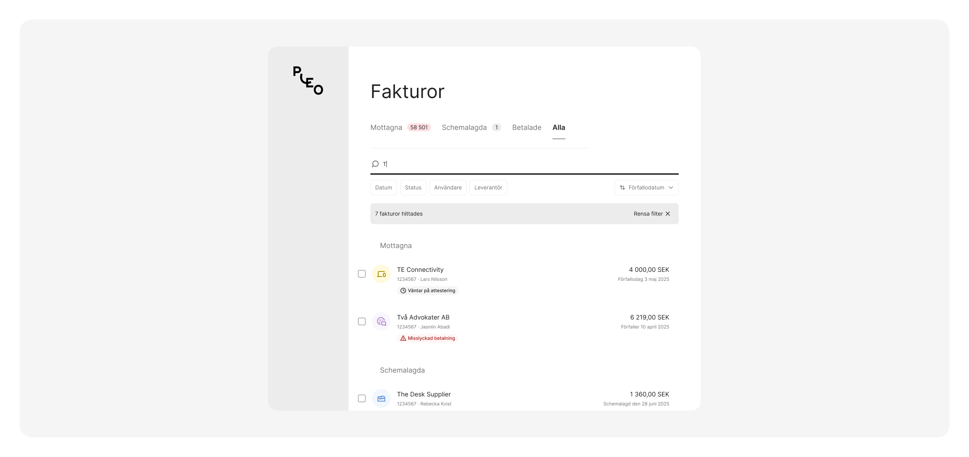Open the Datum filter
This screenshot has height=457, width=969.
pyautogui.click(x=383, y=187)
